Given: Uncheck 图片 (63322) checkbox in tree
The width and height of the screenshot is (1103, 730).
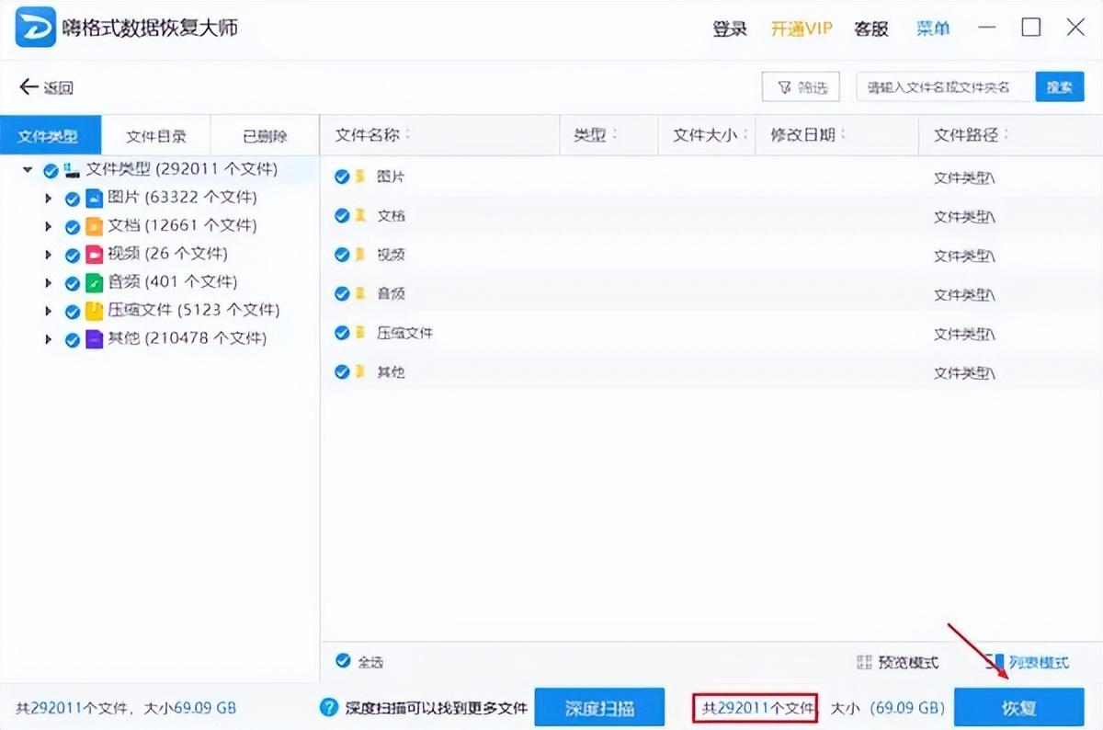Looking at the screenshot, I should pyautogui.click(x=73, y=200).
